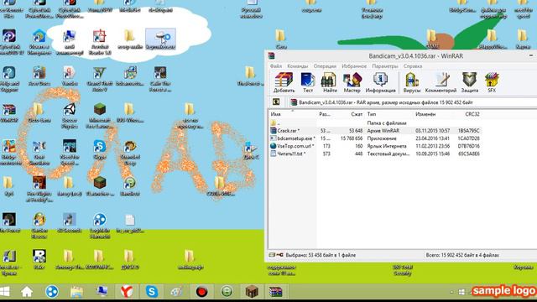
Task: Click the green smiley taskbar icon
Action: (x=227, y=292)
